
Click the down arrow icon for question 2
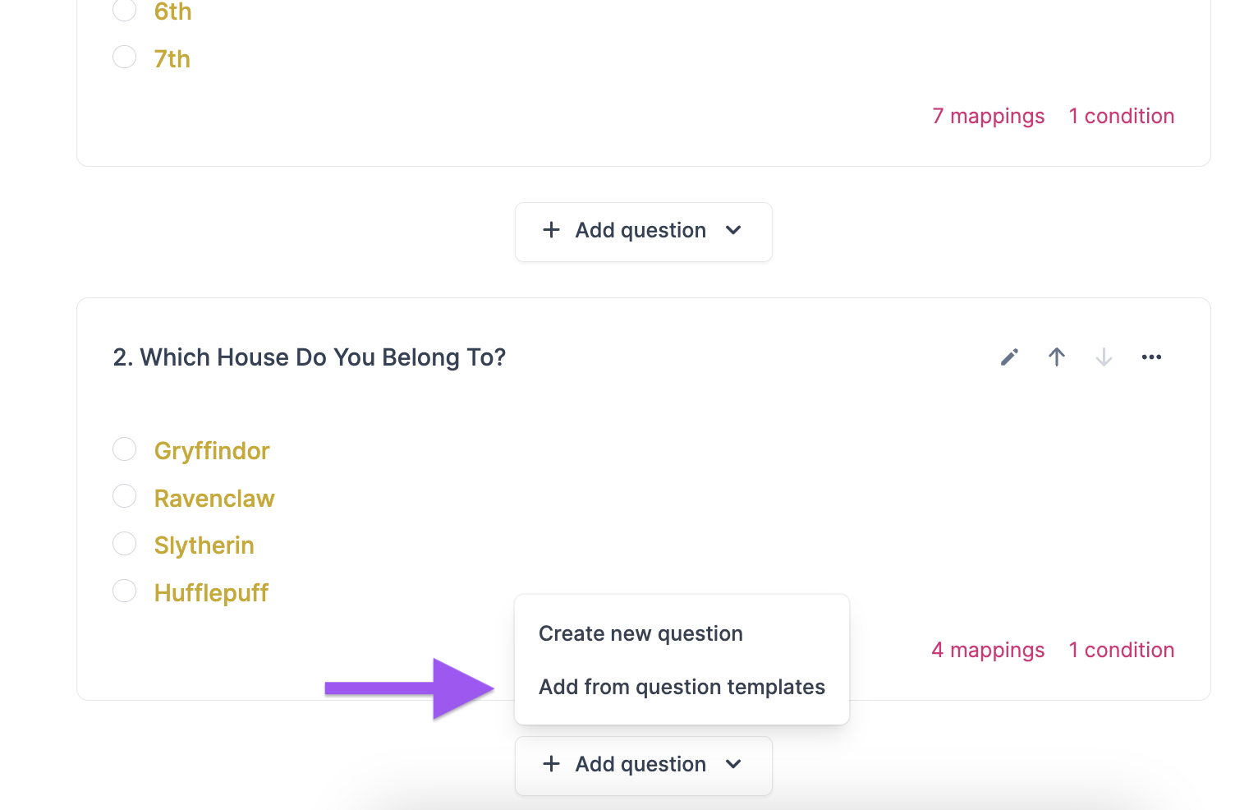pyautogui.click(x=1104, y=357)
